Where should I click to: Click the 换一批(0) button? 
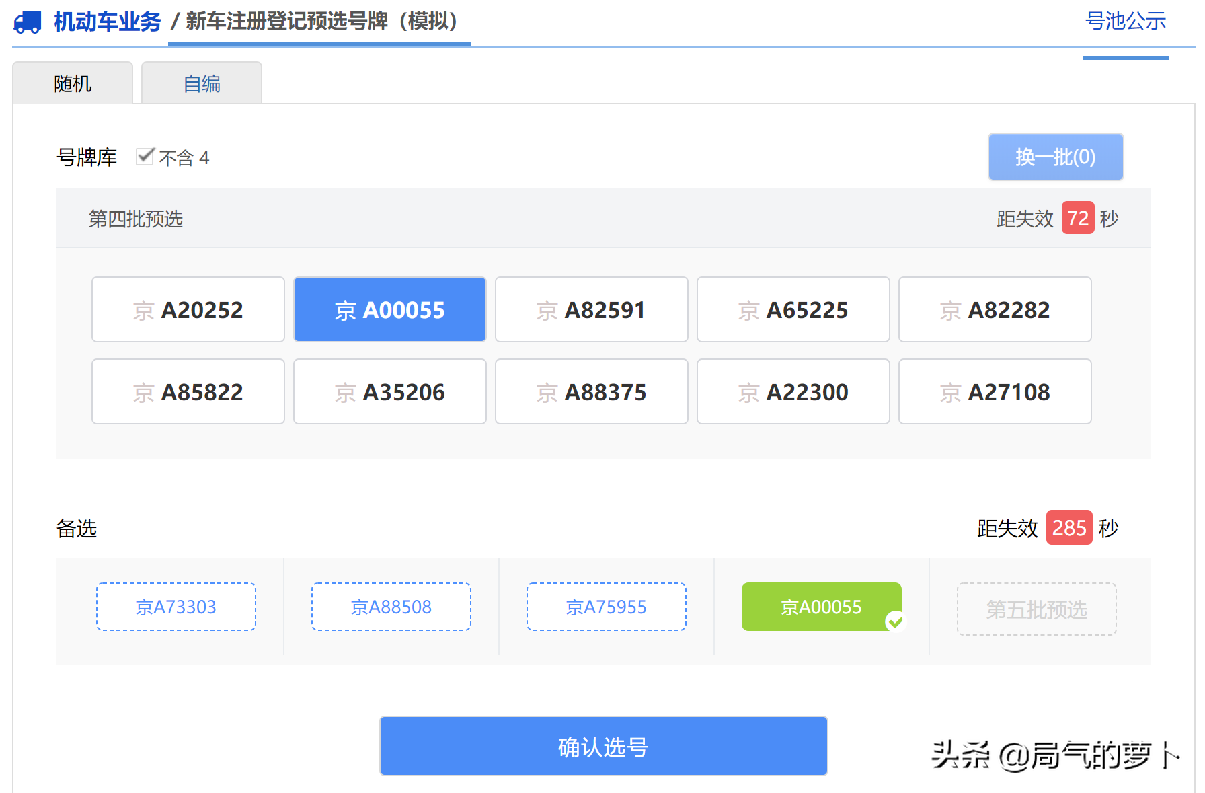coord(1056,157)
